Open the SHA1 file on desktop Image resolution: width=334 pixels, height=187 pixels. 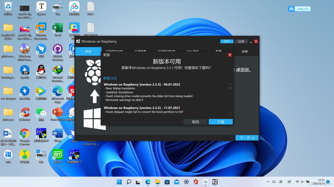tap(91, 9)
